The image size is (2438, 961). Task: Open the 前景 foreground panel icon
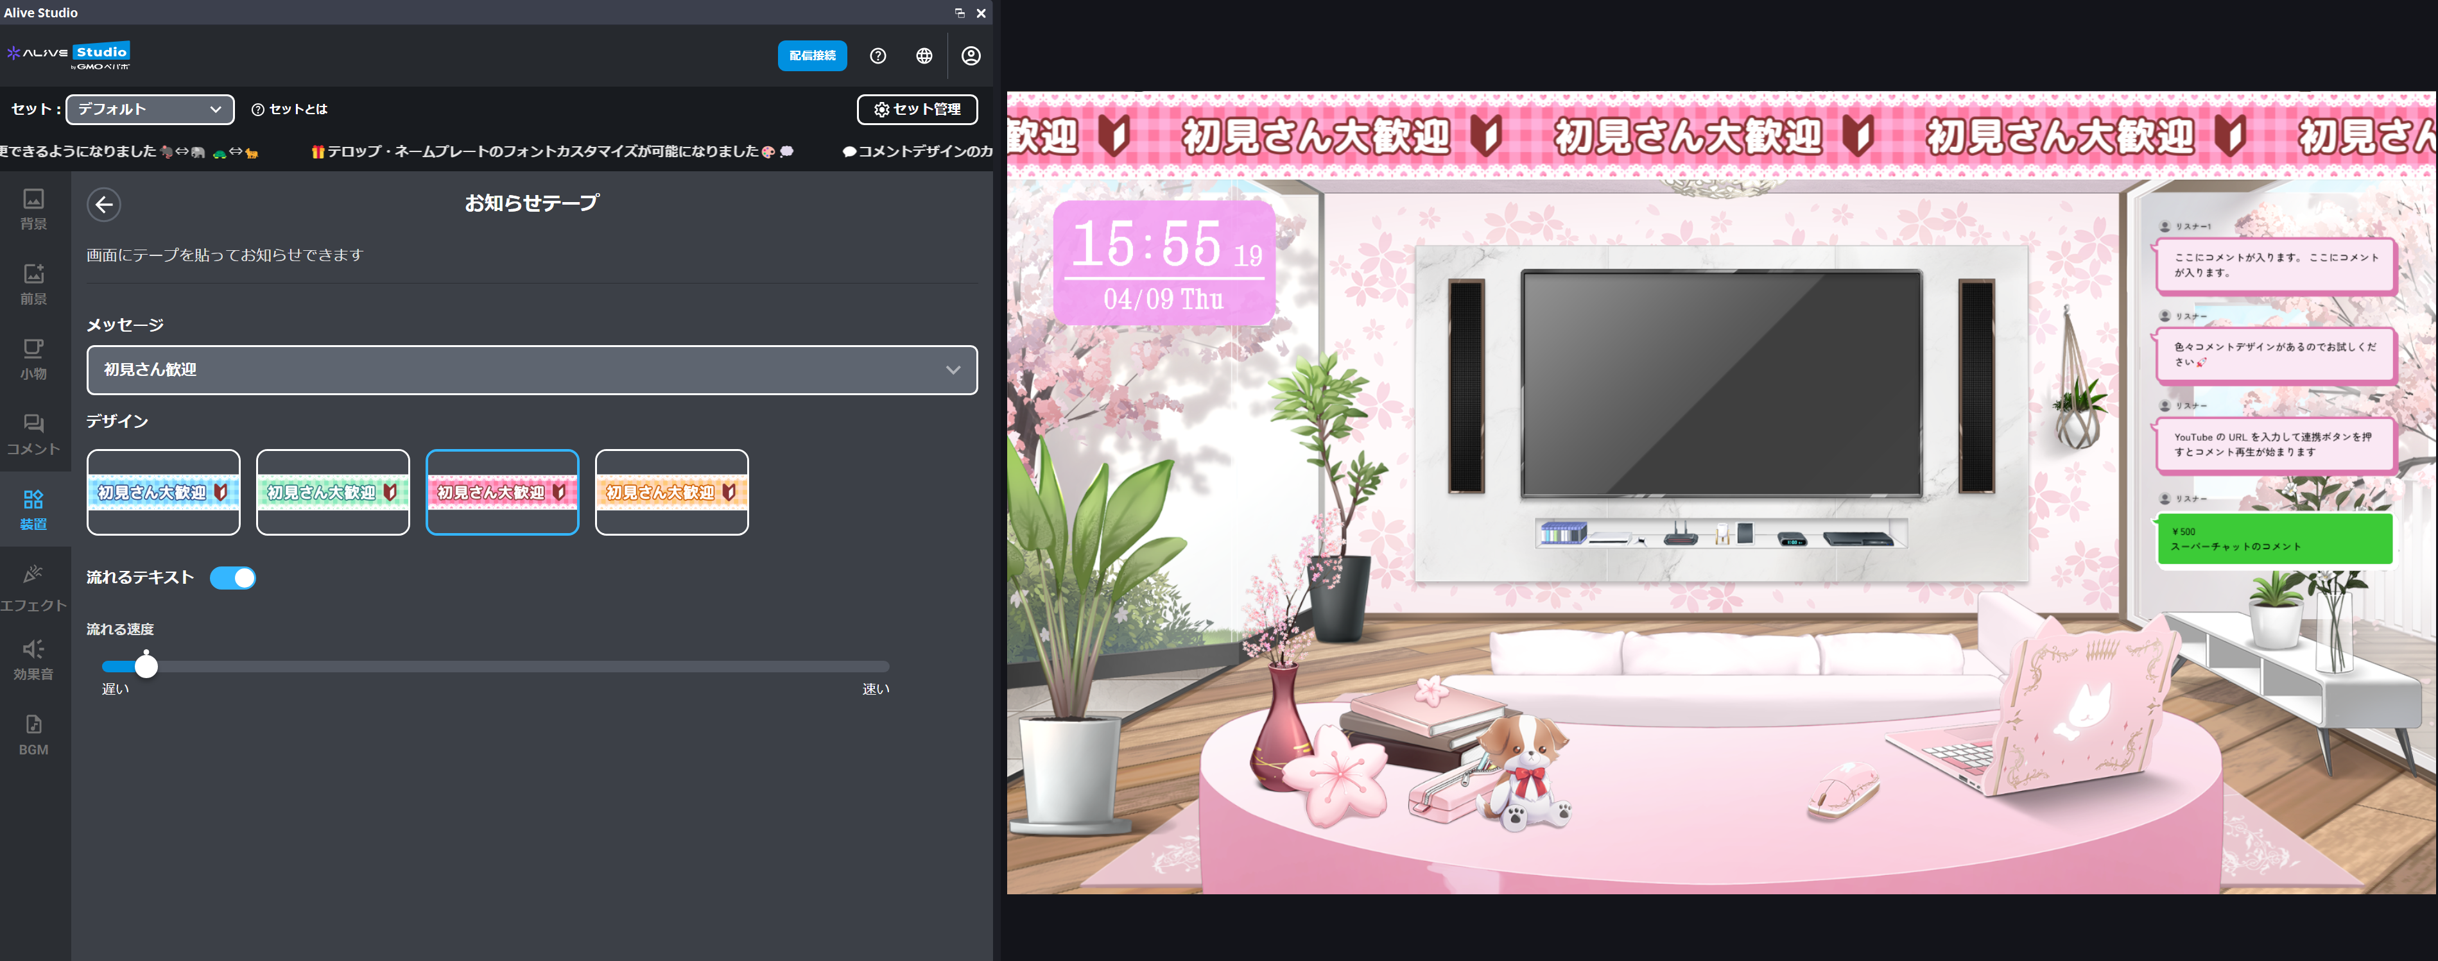[x=33, y=283]
